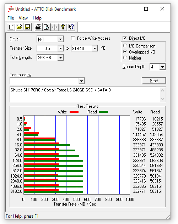
Task: Click read value 437330
Action: pyautogui.click(x=156, y=145)
